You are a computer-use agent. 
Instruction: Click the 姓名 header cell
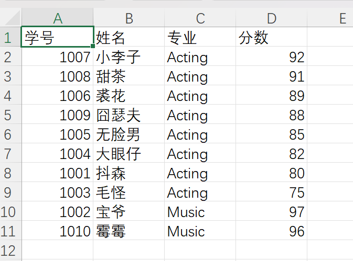tap(129, 38)
